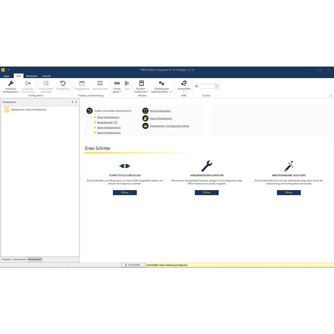Open the quick access toolbar dropdown arrow
This screenshot has width=334, height=334.
8,70
